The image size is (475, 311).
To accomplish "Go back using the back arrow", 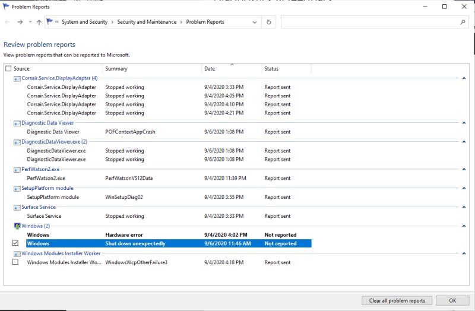I will tap(8, 22).
